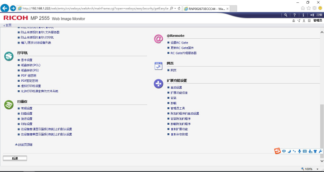Click the teal printer section icon

(x=9, y=56)
